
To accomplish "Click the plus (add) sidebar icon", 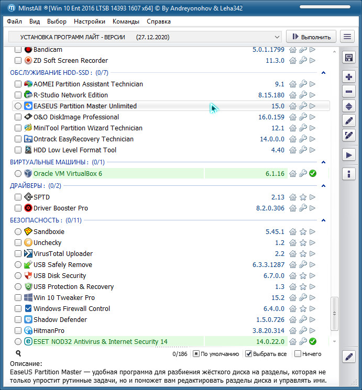I will point(348,77).
